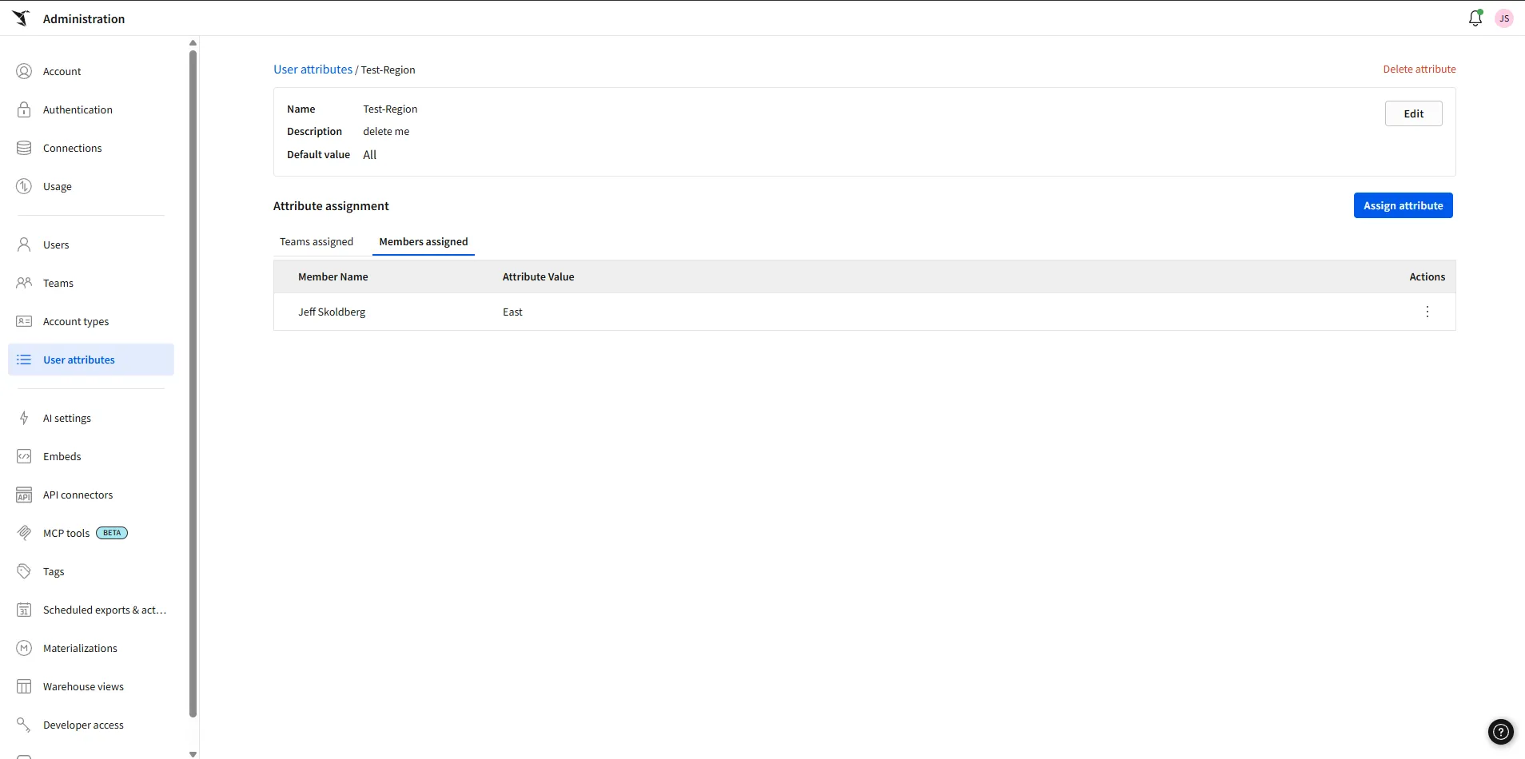Screen dimensions: 1525x759
Task: Open Account in the sidebar
Action: 91,71
